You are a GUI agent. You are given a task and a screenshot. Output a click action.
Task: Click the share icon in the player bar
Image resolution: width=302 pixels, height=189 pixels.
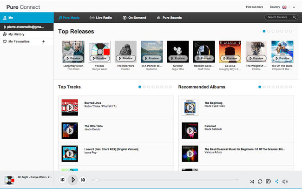(x=277, y=181)
